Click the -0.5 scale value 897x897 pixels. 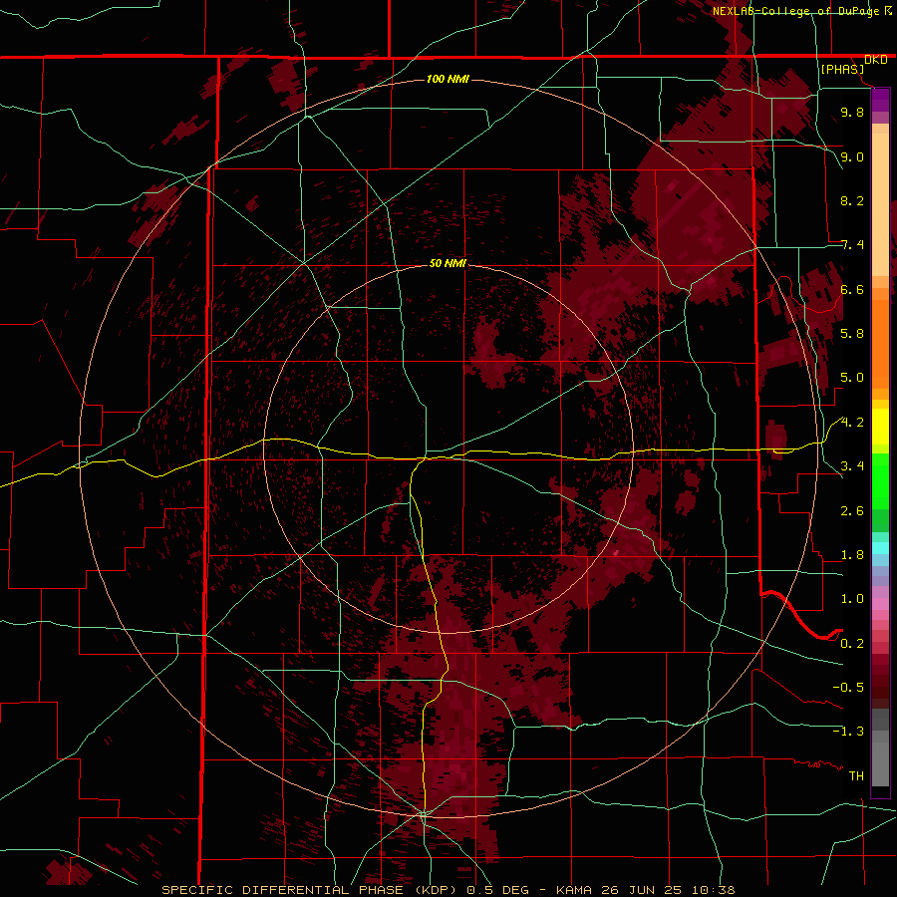click(848, 688)
